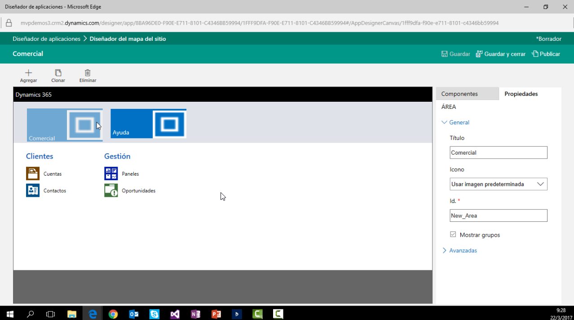Open the Icono dropdown list
This screenshot has width=574, height=320.
click(x=498, y=184)
